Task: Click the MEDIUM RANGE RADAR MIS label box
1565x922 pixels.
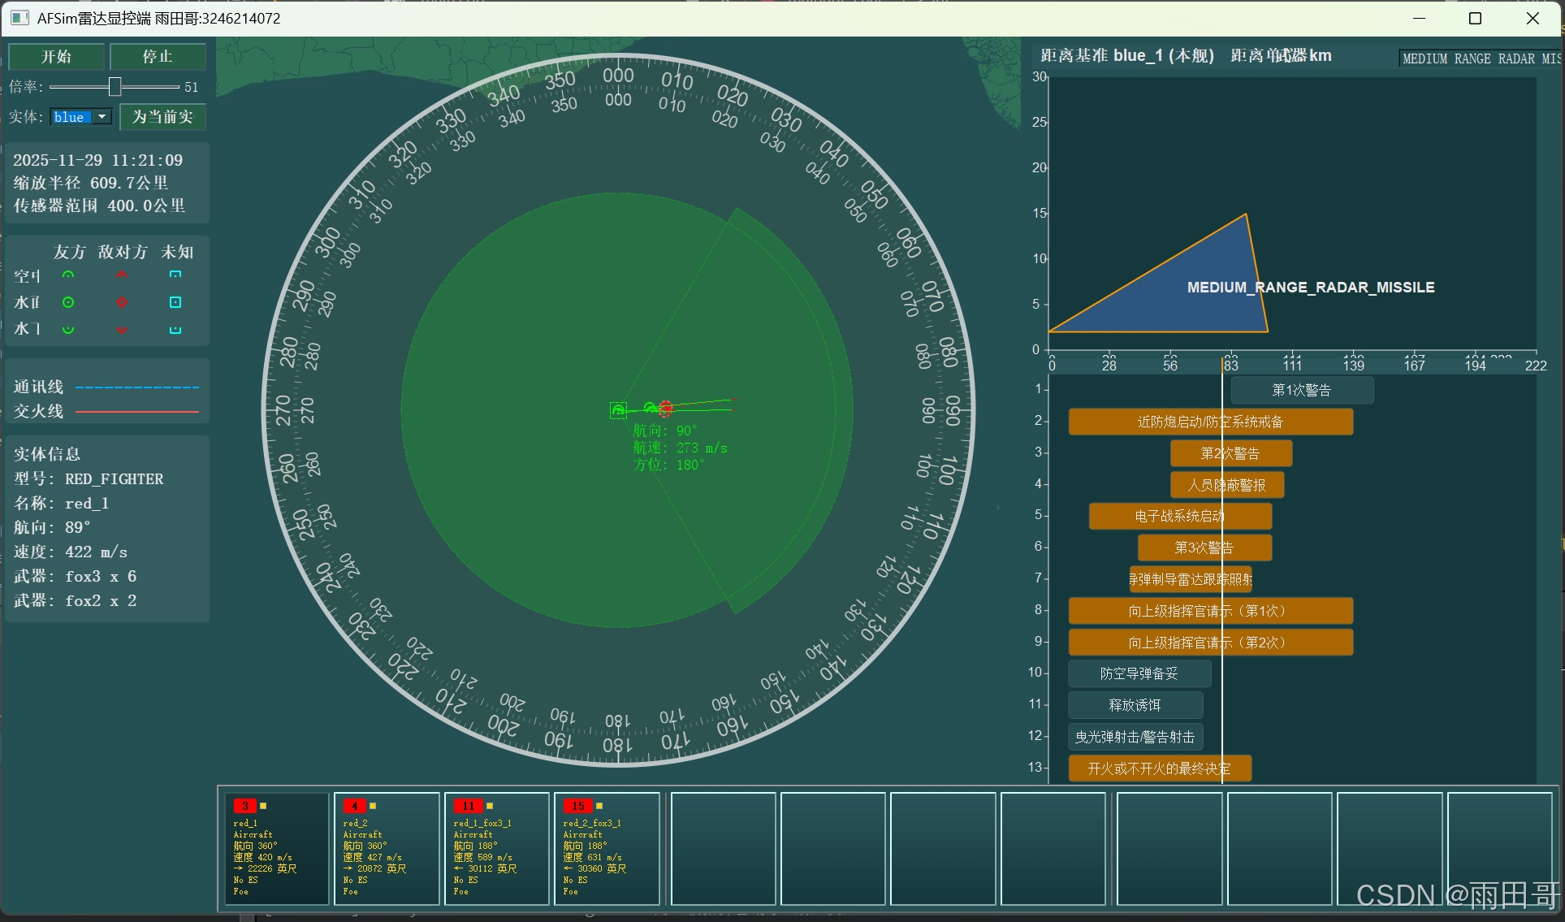Action: [x=1480, y=58]
